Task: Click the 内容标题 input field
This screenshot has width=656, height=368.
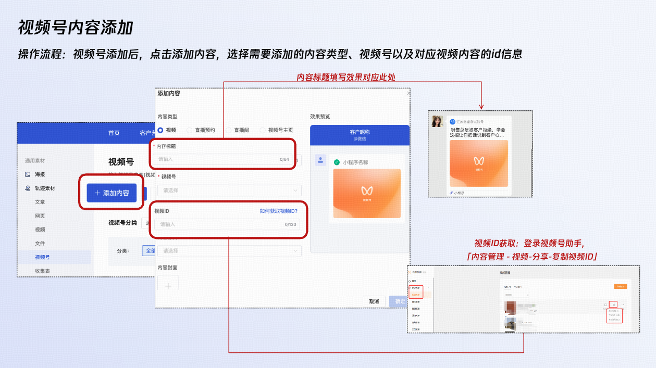Action: point(224,159)
